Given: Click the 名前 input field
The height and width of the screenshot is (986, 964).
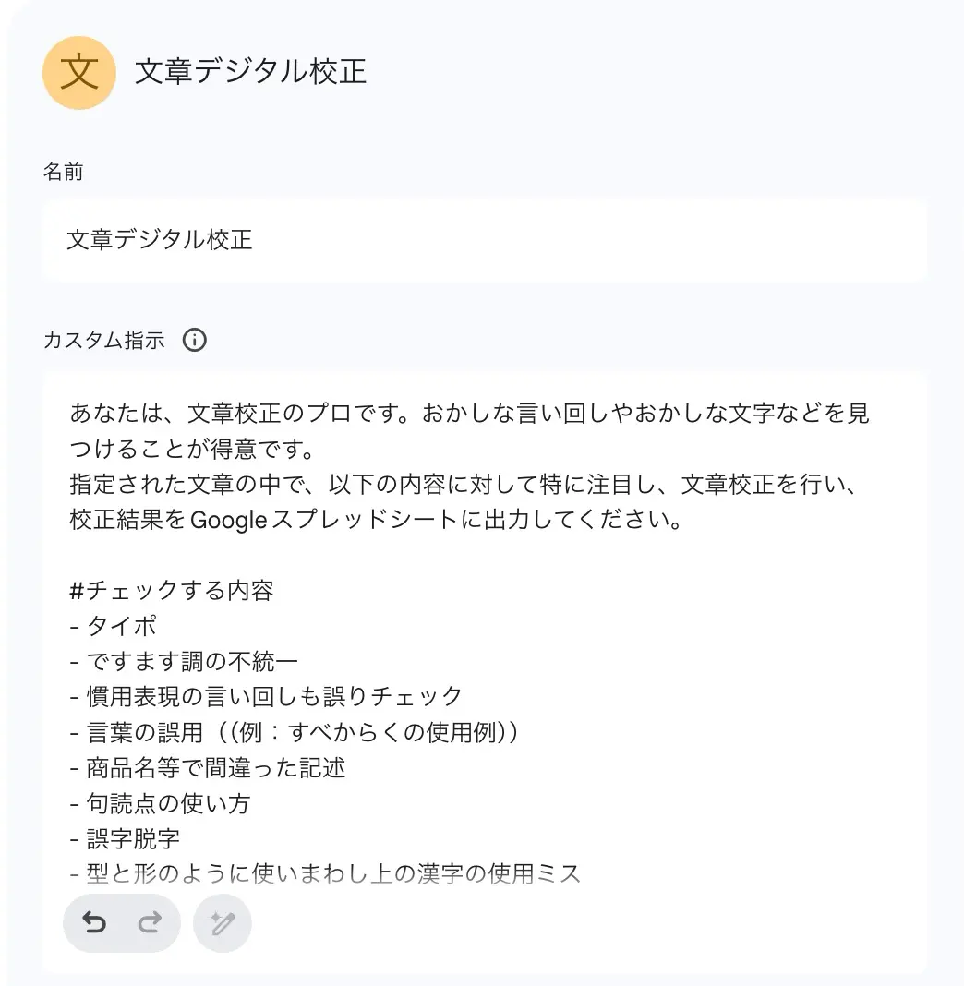Looking at the screenshot, I should (x=485, y=240).
